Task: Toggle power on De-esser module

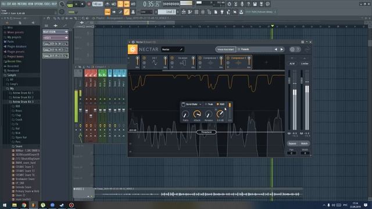Action: [x=172, y=58]
